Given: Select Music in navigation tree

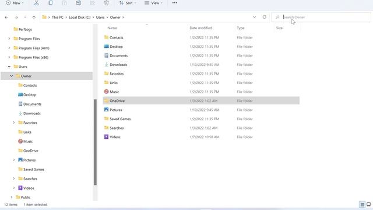Looking at the screenshot, I should 26,141.
